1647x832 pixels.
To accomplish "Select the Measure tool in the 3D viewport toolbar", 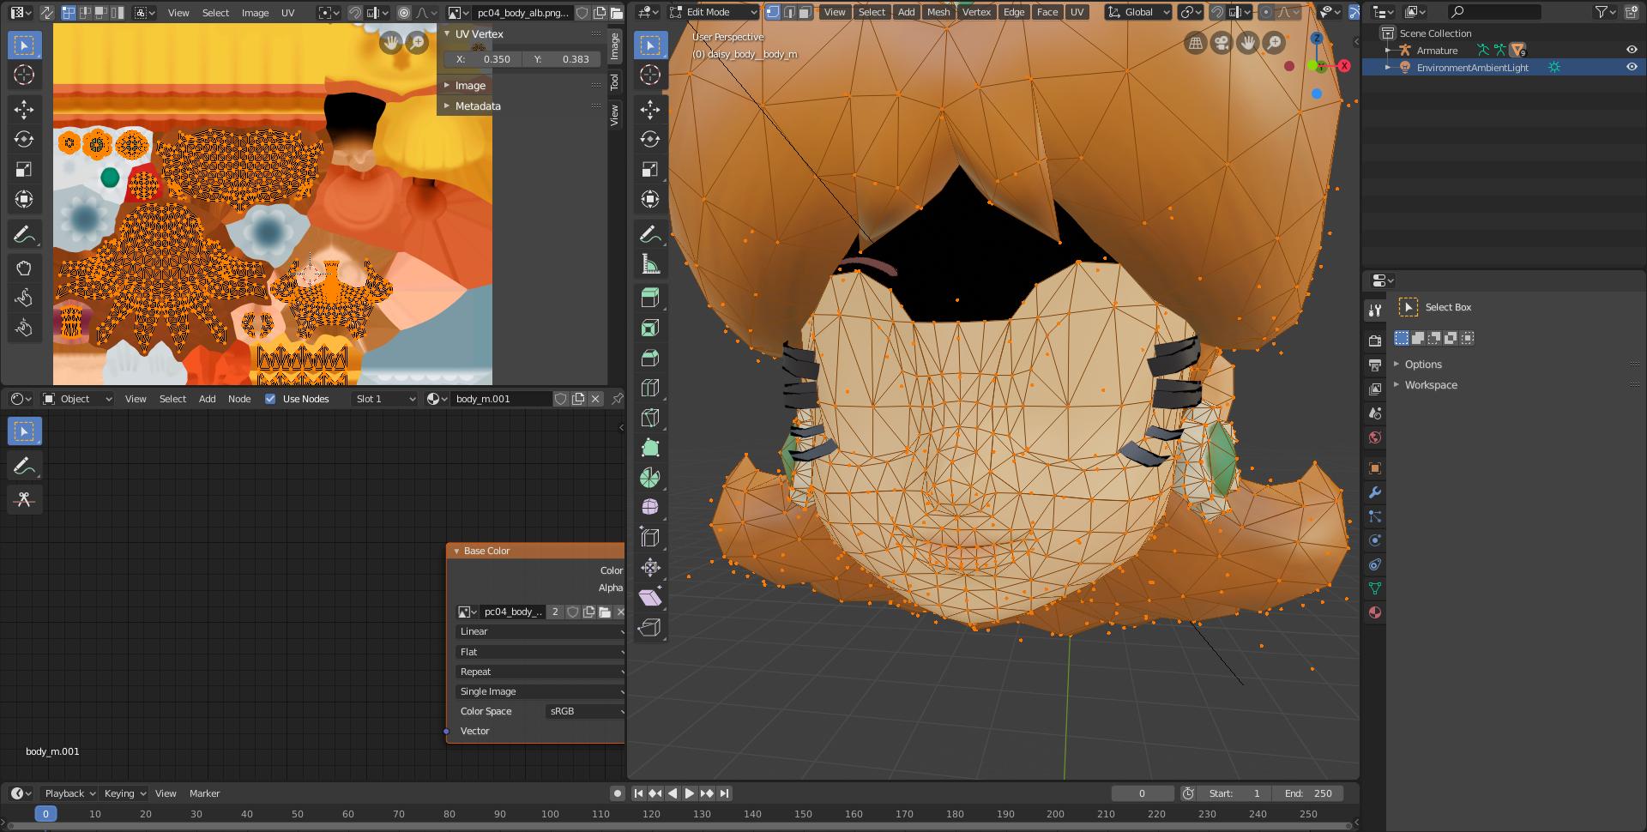I will pyautogui.click(x=650, y=263).
